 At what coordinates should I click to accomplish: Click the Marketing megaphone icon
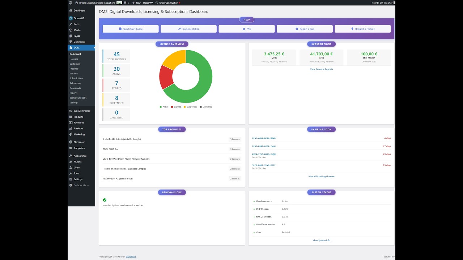pyautogui.click(x=71, y=134)
